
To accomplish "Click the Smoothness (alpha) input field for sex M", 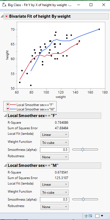I will pyautogui.click(x=55, y=200).
